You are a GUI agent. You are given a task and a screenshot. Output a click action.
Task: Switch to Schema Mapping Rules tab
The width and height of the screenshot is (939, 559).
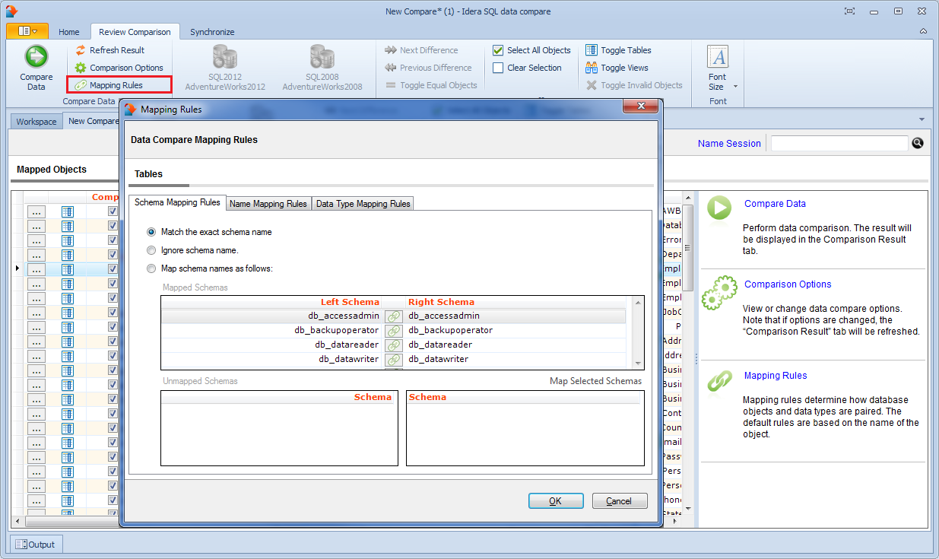(177, 202)
